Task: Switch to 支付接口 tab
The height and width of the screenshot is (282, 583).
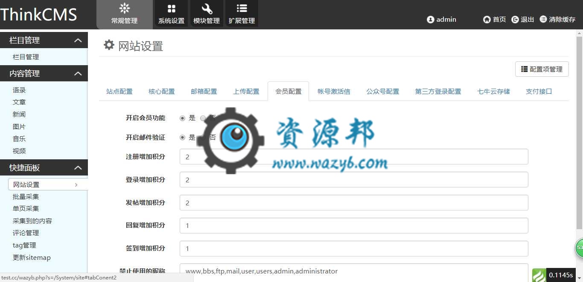Action: click(x=539, y=91)
